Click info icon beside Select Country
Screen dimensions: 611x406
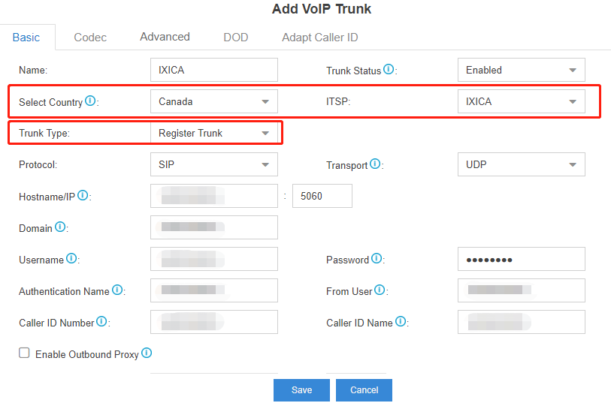(90, 101)
